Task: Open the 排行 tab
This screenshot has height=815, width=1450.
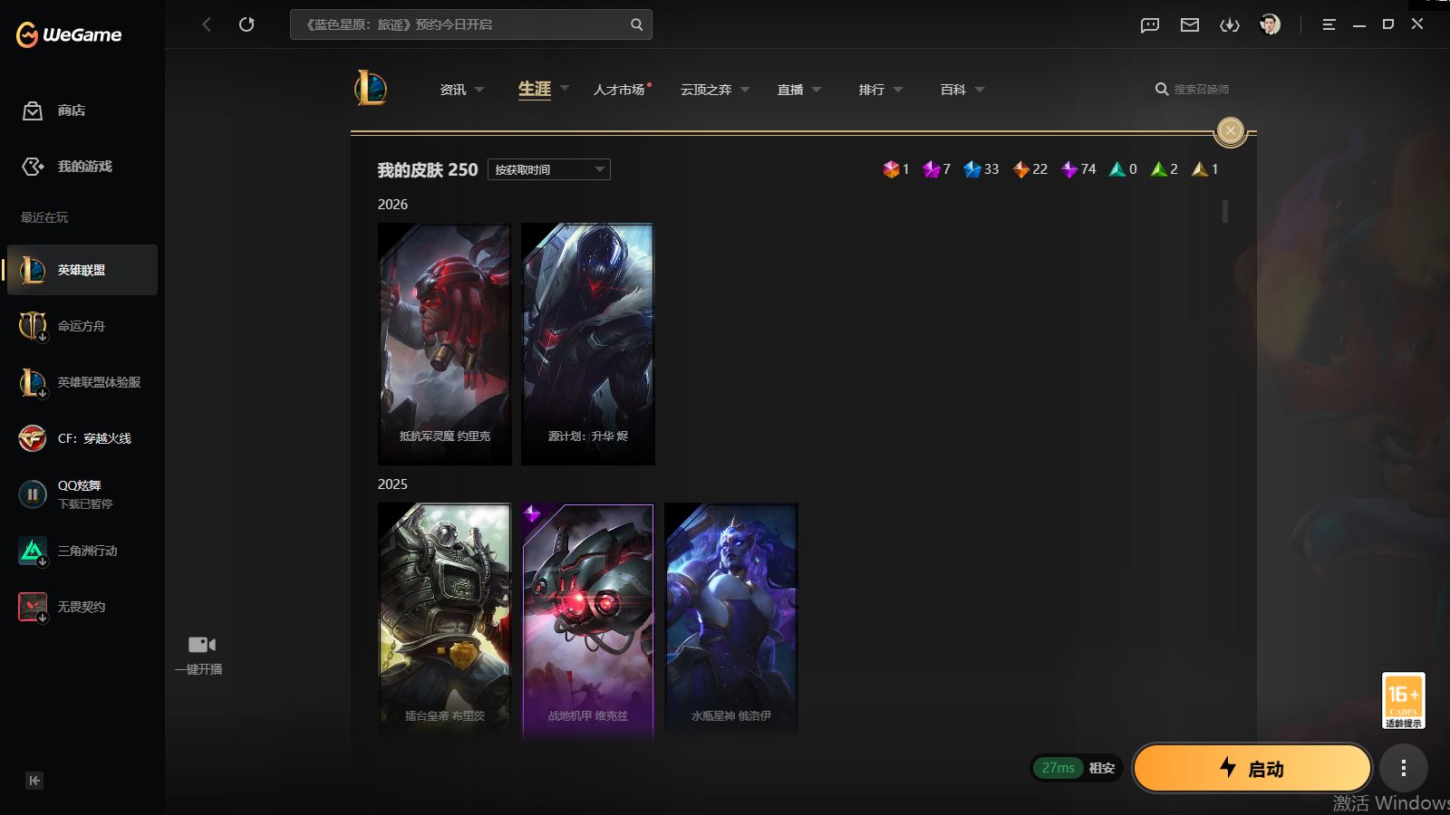Action: pyautogui.click(x=872, y=90)
